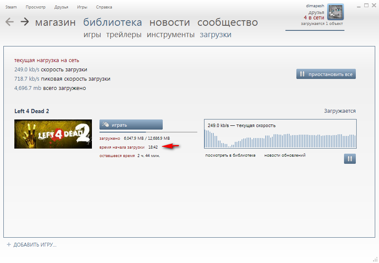Image resolution: width=379 pixels, height=263 pixels.
Task: Go to the магазин section
Action: click(55, 22)
